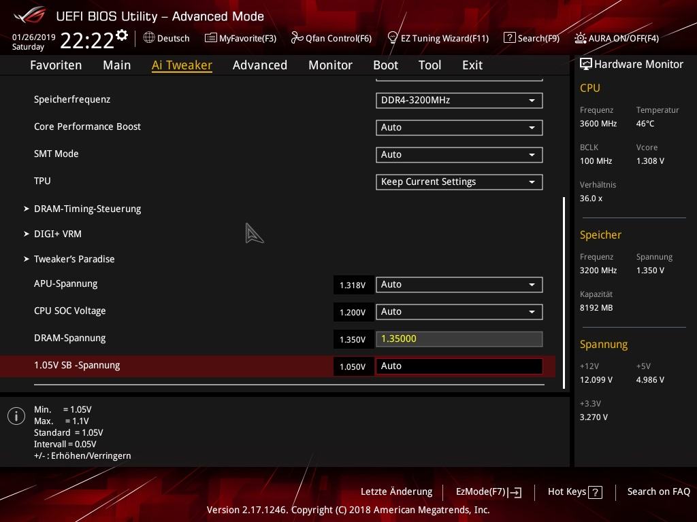Open the Monitor tab
The height and width of the screenshot is (522, 697).
click(330, 65)
